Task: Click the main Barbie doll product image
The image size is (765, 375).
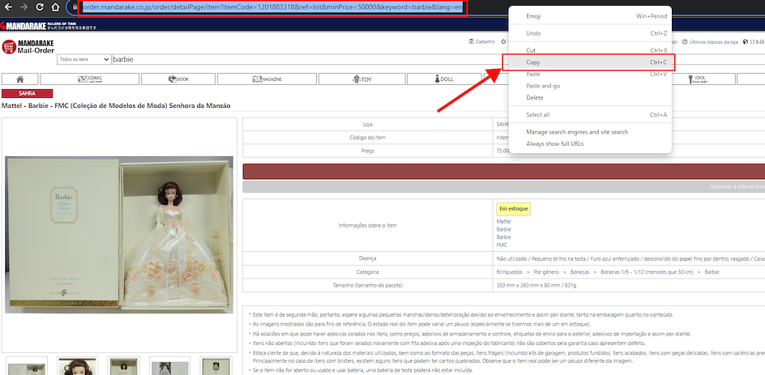Action: point(119,235)
